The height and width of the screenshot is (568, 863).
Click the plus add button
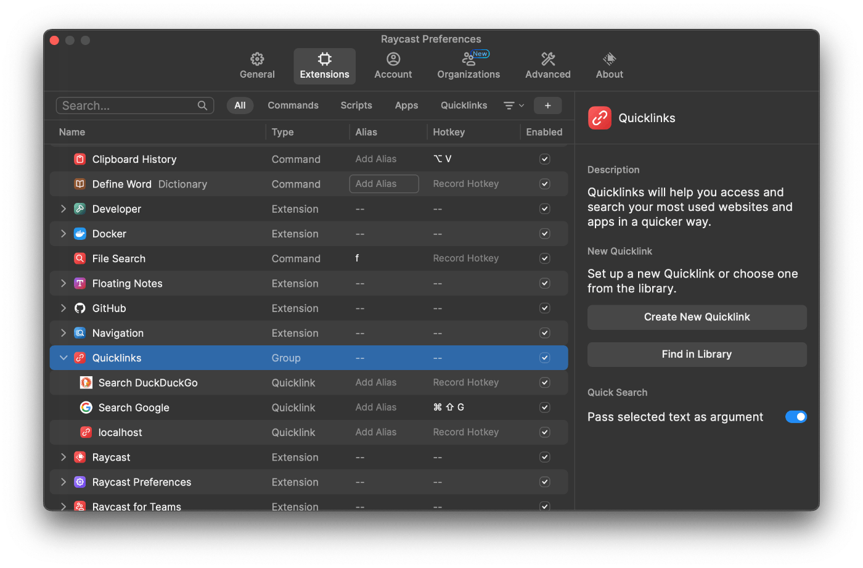(547, 105)
